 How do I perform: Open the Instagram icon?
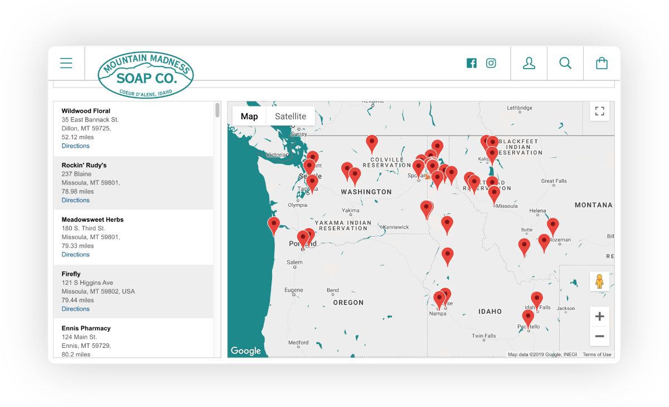[491, 63]
